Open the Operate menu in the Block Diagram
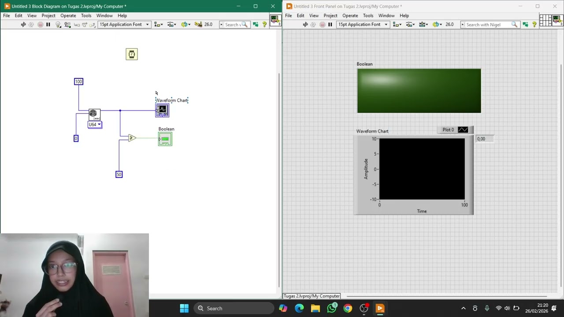The width and height of the screenshot is (564, 317). 68,15
